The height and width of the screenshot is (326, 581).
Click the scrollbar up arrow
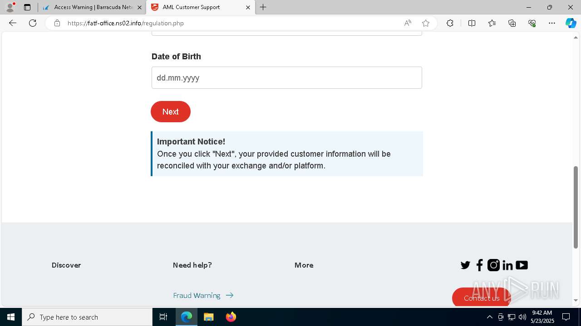[x=576, y=38]
